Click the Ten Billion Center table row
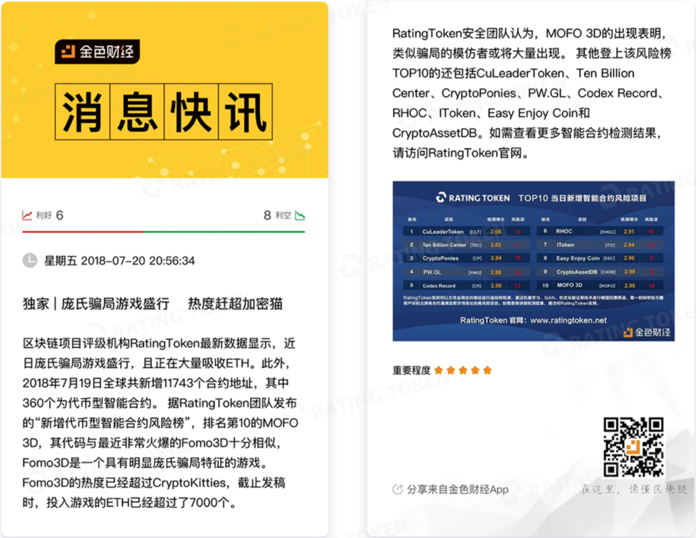Viewport: 696px width, 538px height. click(x=466, y=245)
